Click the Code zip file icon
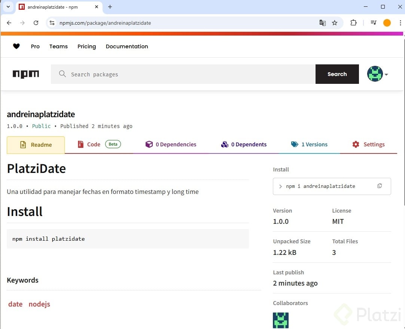This screenshot has width=405, height=329. click(x=80, y=144)
